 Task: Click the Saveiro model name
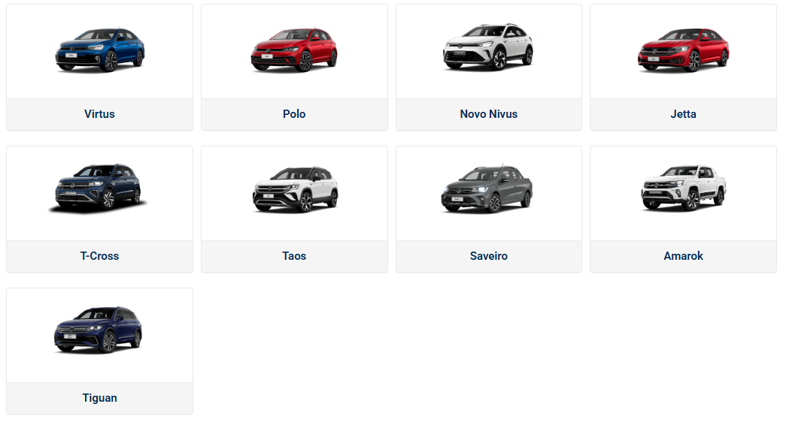point(489,256)
